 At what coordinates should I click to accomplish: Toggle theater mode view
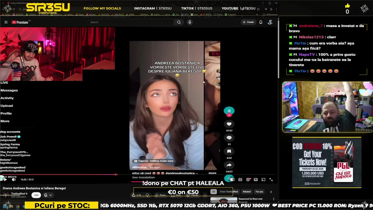[256, 180]
